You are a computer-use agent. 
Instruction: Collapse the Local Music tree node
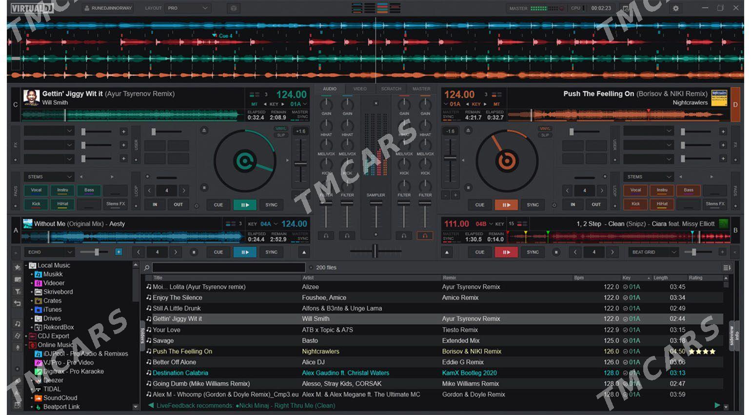tap(26, 266)
